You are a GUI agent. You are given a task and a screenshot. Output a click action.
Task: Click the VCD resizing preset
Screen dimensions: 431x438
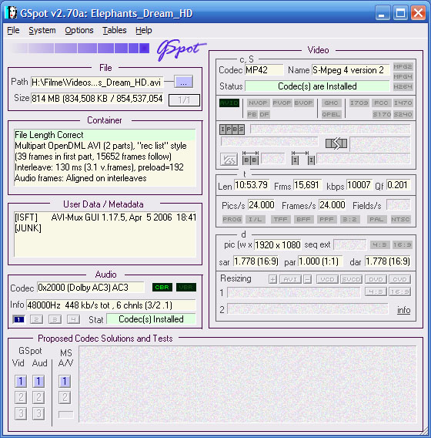327,279
